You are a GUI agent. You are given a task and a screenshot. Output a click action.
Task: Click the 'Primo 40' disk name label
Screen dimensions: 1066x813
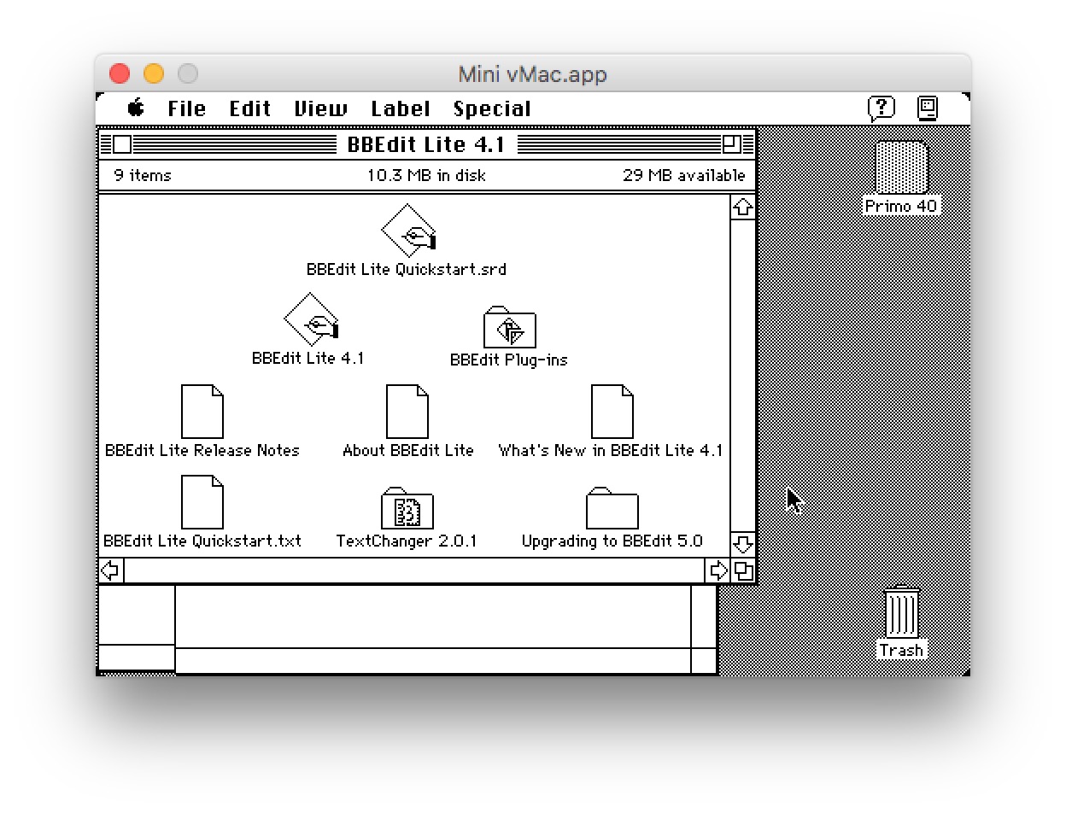tap(901, 206)
